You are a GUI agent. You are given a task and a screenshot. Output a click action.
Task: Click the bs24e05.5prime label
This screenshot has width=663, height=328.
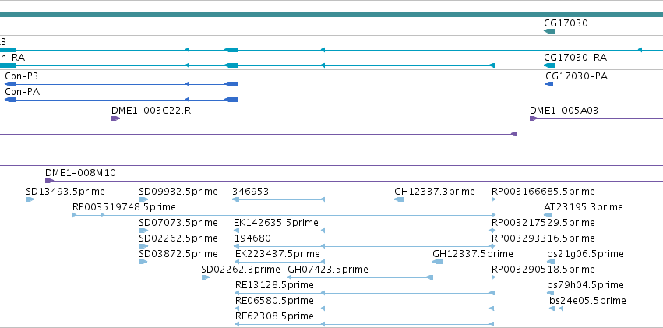pos(587,301)
